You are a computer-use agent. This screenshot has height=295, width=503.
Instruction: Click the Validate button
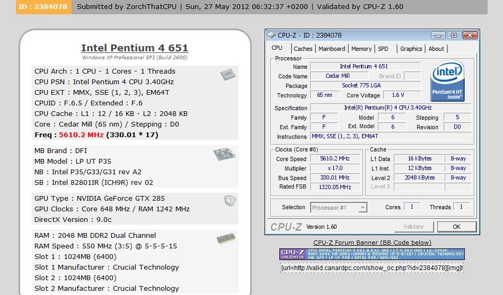click(413, 227)
